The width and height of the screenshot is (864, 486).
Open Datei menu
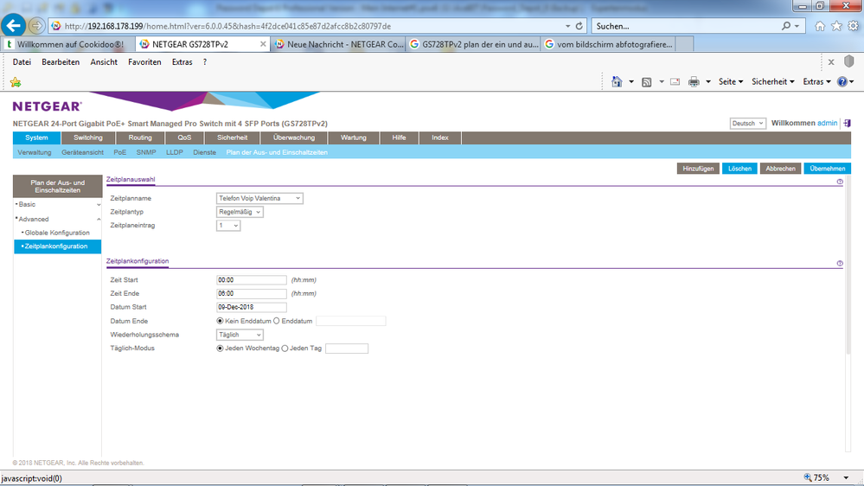[22, 62]
